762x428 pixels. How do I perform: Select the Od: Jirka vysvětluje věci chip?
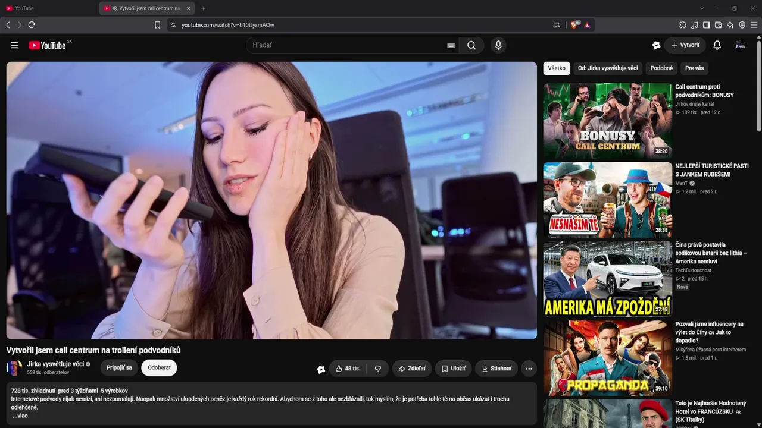point(608,68)
